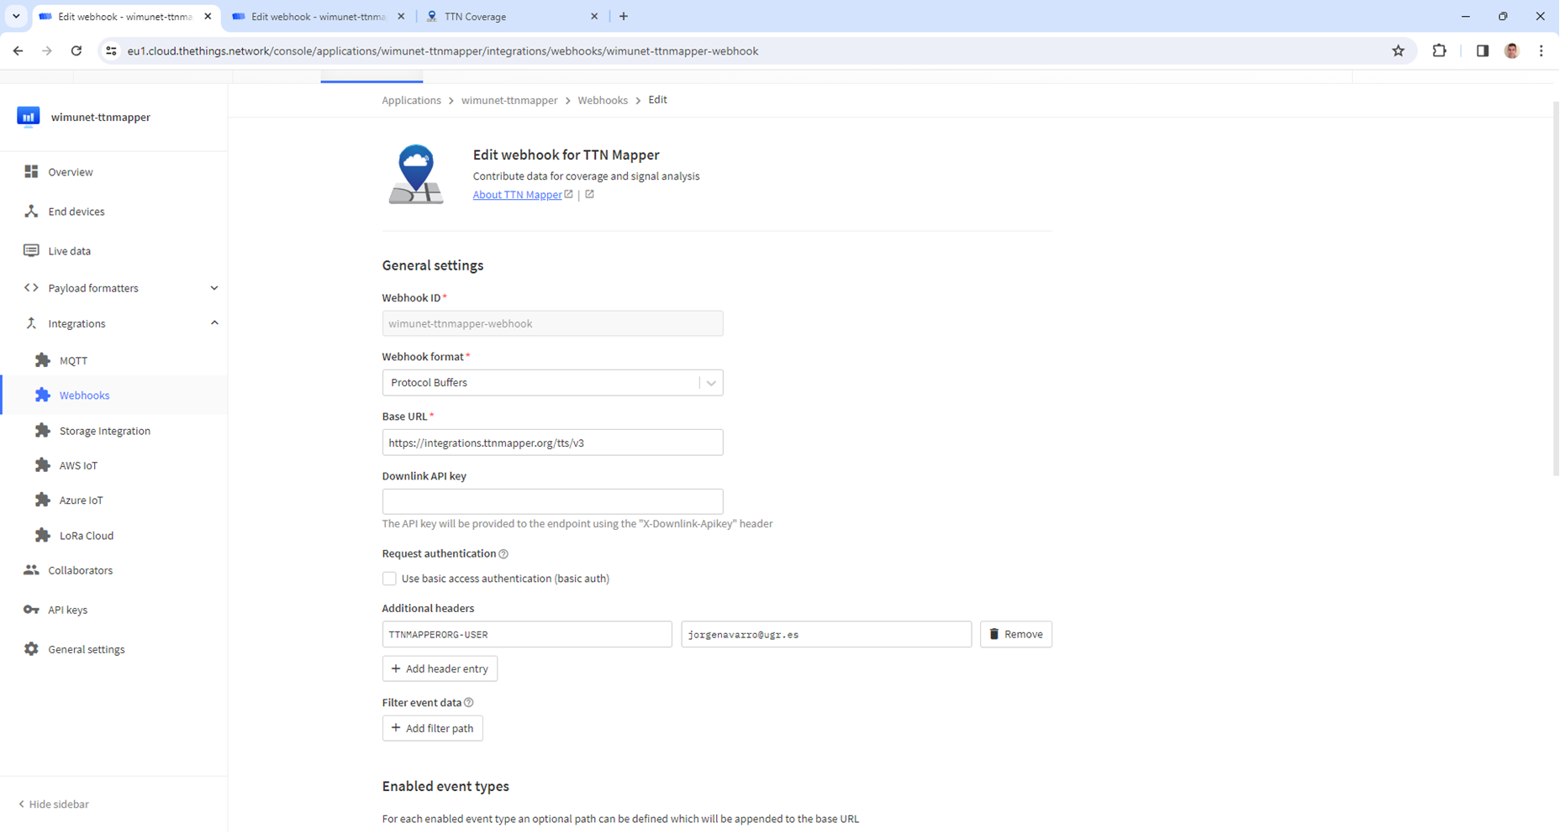Image resolution: width=1560 pixels, height=833 pixels.
Task: Open Storage Integration puzzle icon
Action: (43, 431)
